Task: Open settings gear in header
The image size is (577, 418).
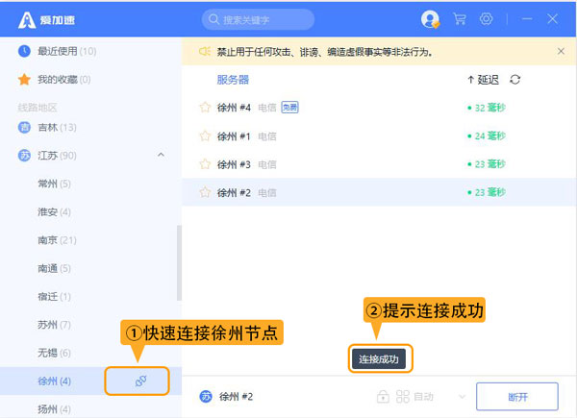Action: pos(486,19)
